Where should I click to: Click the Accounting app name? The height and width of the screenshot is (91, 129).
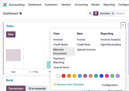pyautogui.click(x=17, y=5)
